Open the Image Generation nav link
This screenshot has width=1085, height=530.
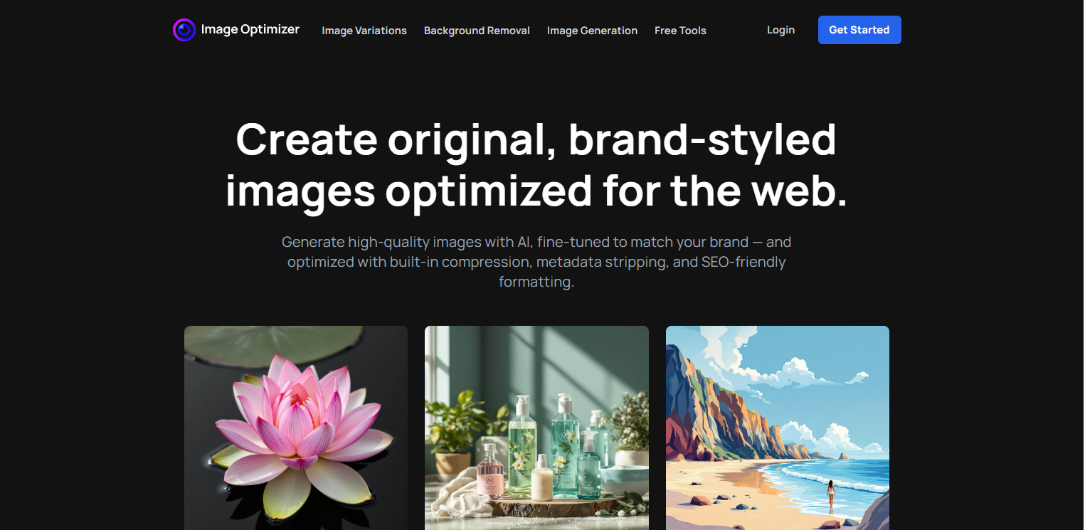point(592,31)
